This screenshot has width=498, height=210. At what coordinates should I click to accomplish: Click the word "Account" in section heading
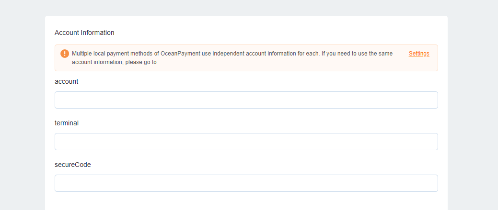(x=67, y=33)
